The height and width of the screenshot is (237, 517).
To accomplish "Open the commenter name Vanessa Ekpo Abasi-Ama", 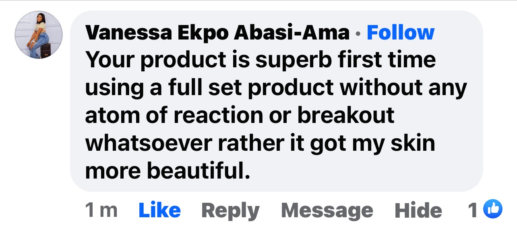I will (217, 33).
